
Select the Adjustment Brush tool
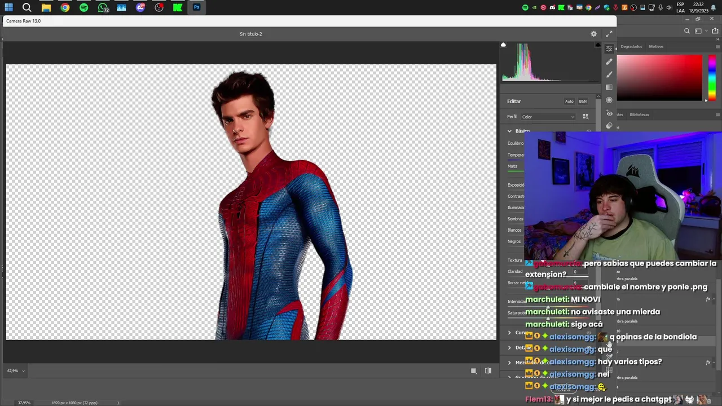(609, 74)
